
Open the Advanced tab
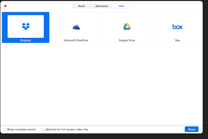coord(101,6)
